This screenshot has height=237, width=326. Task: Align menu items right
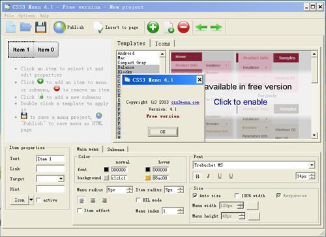click(x=104, y=200)
